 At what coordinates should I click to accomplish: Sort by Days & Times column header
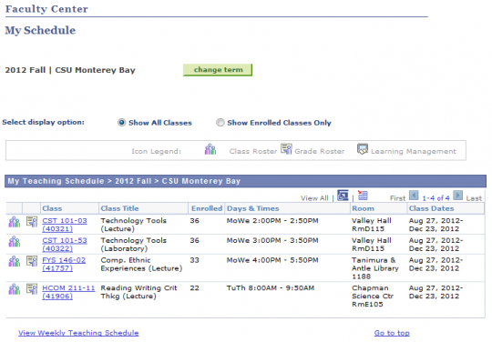pyautogui.click(x=253, y=208)
